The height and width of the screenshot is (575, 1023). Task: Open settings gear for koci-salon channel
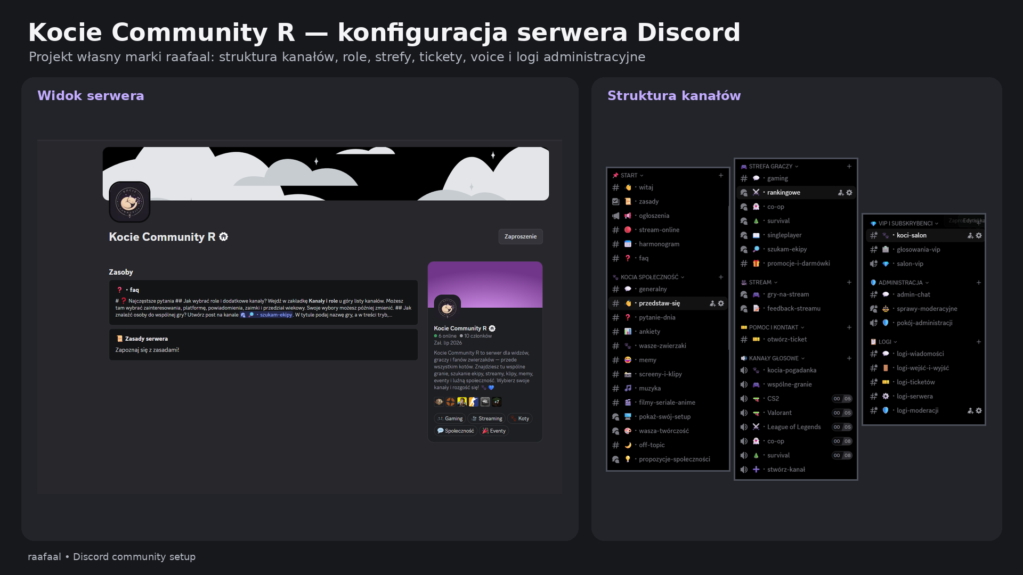[979, 235]
